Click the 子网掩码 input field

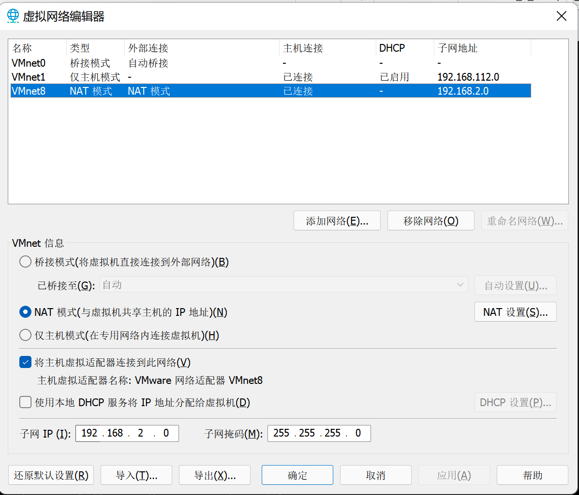pyautogui.click(x=319, y=433)
